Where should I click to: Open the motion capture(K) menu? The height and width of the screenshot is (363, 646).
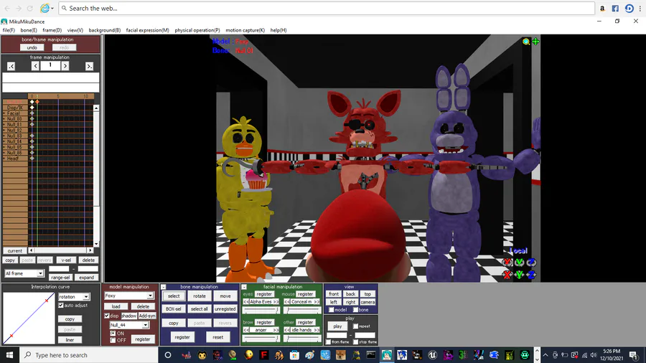[245, 30]
